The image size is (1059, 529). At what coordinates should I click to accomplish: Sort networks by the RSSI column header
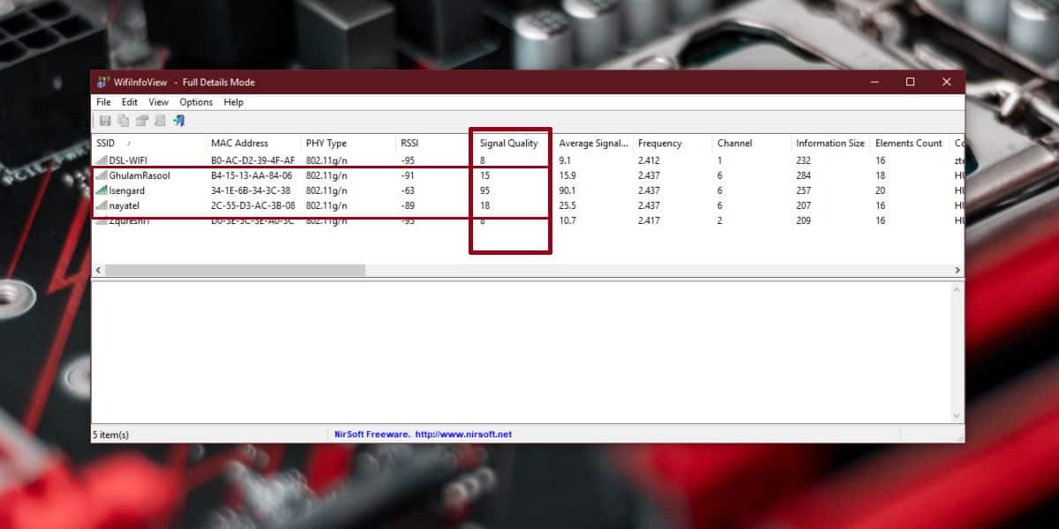point(410,143)
